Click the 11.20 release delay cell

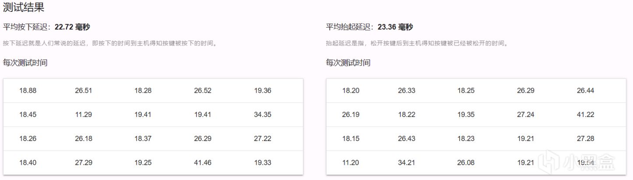351,162
